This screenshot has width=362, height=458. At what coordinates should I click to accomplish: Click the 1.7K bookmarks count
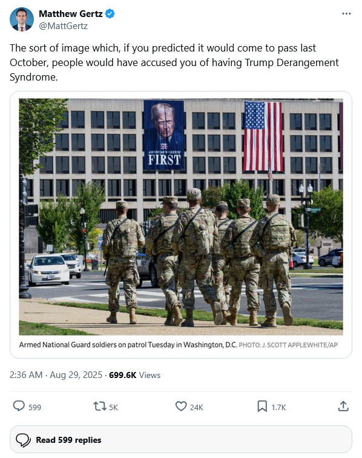pyautogui.click(x=279, y=408)
